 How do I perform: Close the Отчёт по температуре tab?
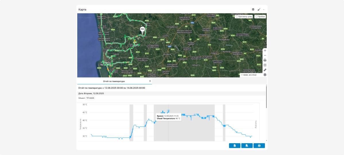tap(150, 81)
